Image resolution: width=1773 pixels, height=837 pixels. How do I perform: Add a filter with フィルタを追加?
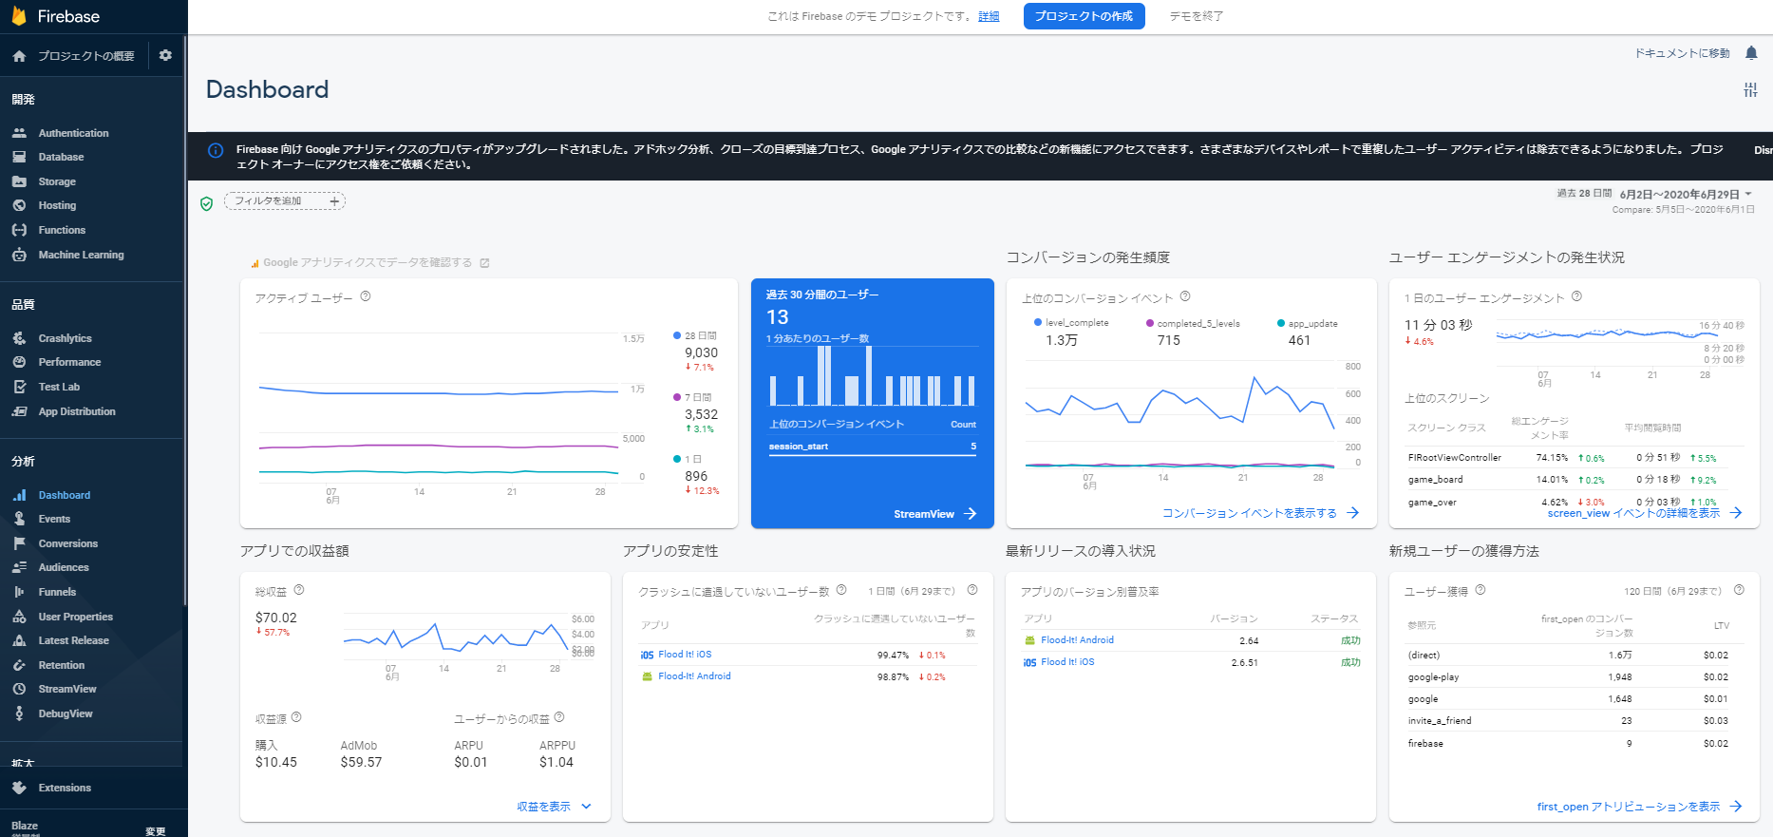coord(285,201)
